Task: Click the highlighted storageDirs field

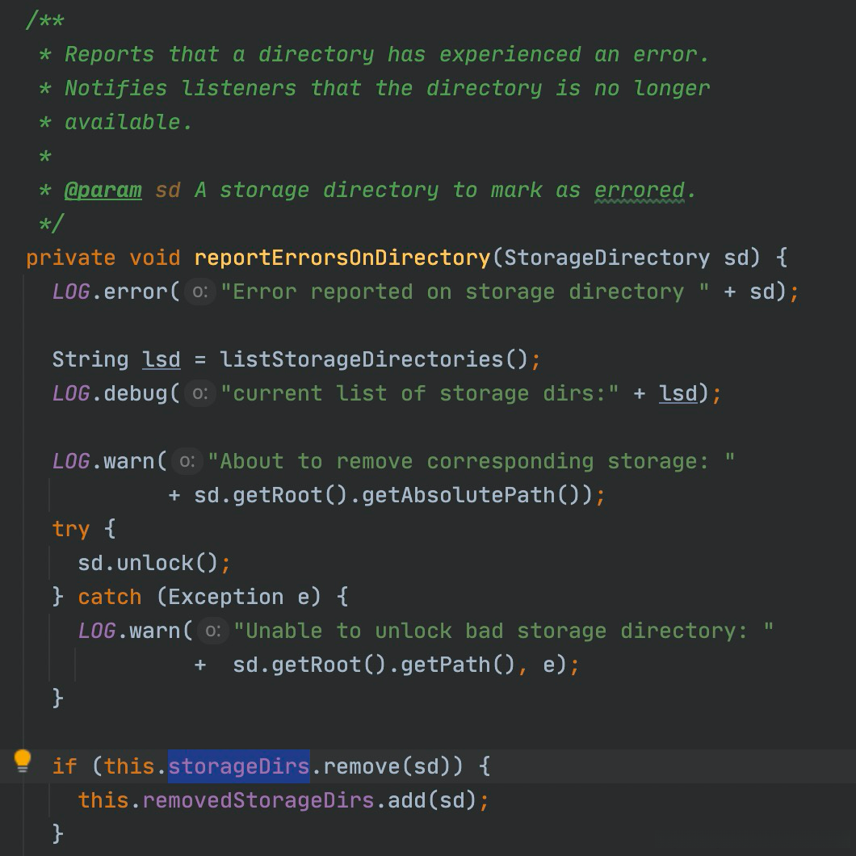Action: pos(239,766)
